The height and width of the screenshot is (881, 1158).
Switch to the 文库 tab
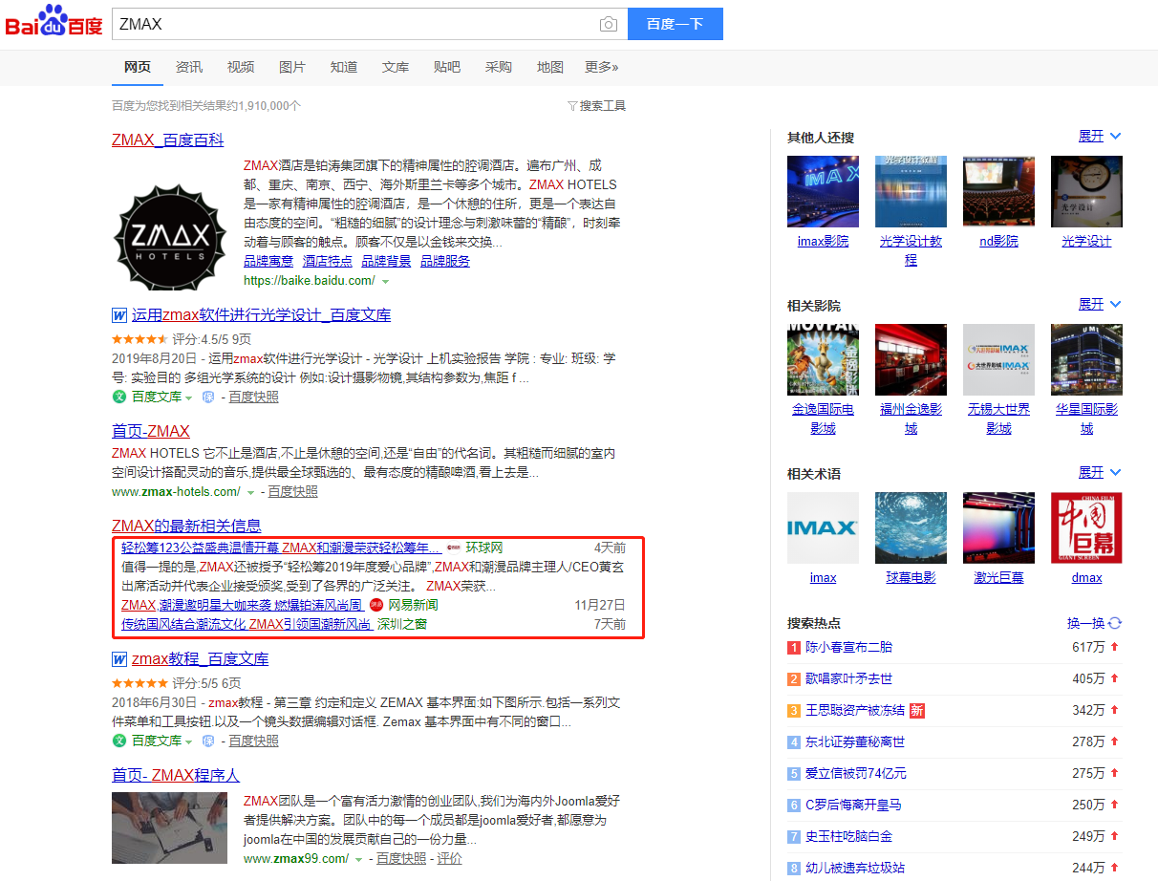(396, 67)
